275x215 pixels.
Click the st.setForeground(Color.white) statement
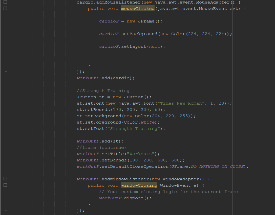coord(118,122)
